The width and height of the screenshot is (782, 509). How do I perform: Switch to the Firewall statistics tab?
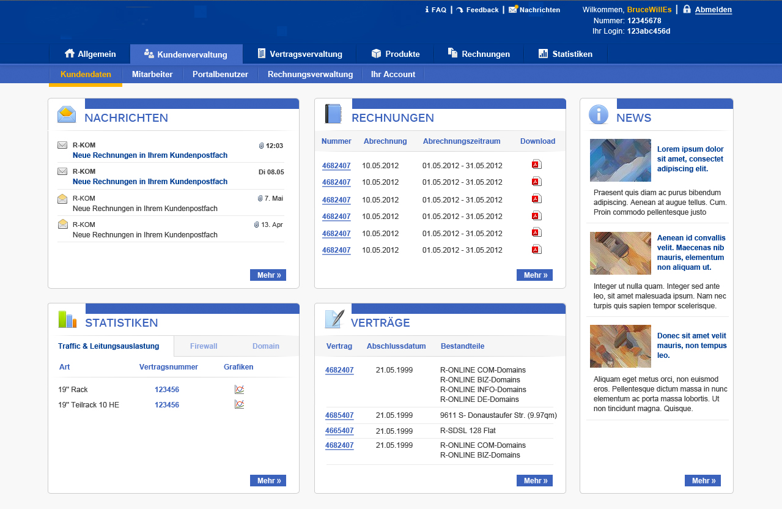click(204, 346)
